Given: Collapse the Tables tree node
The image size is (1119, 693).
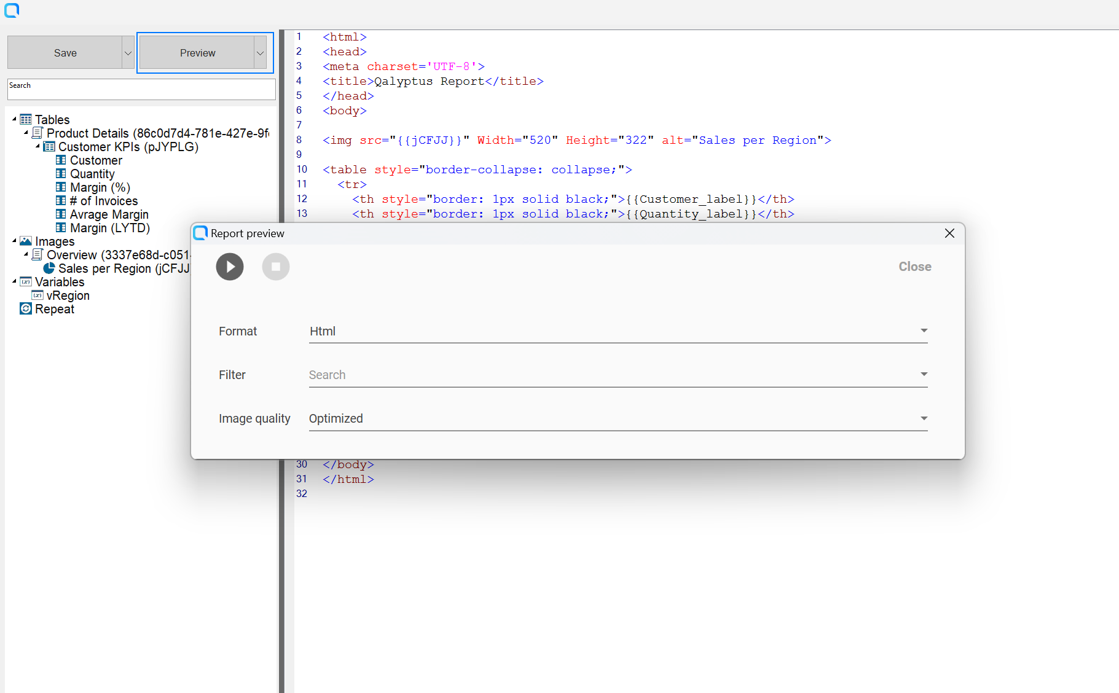Looking at the screenshot, I should click(14, 119).
